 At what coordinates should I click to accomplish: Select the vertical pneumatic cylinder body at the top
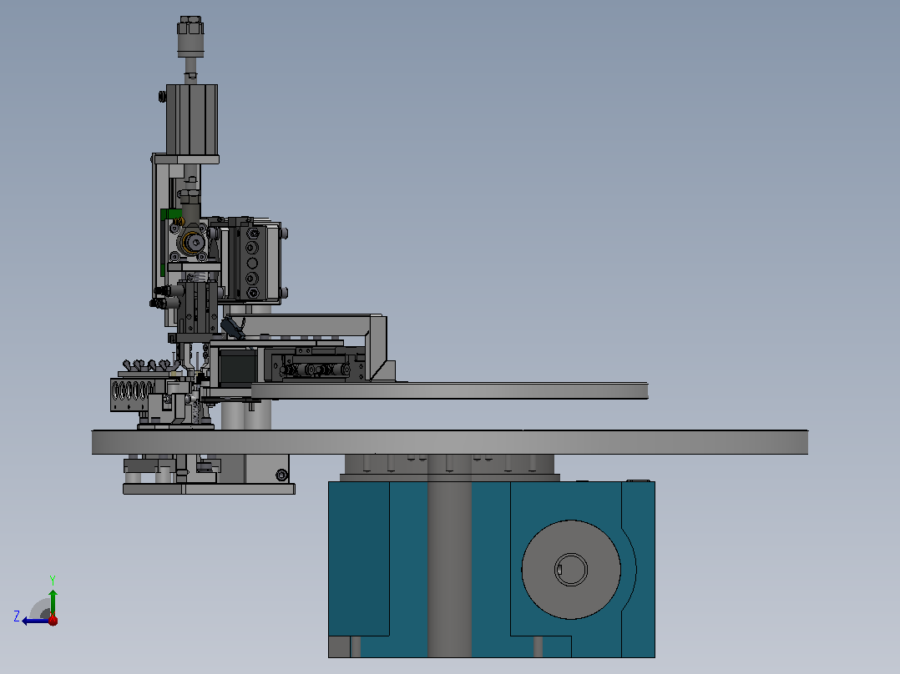[192, 119]
